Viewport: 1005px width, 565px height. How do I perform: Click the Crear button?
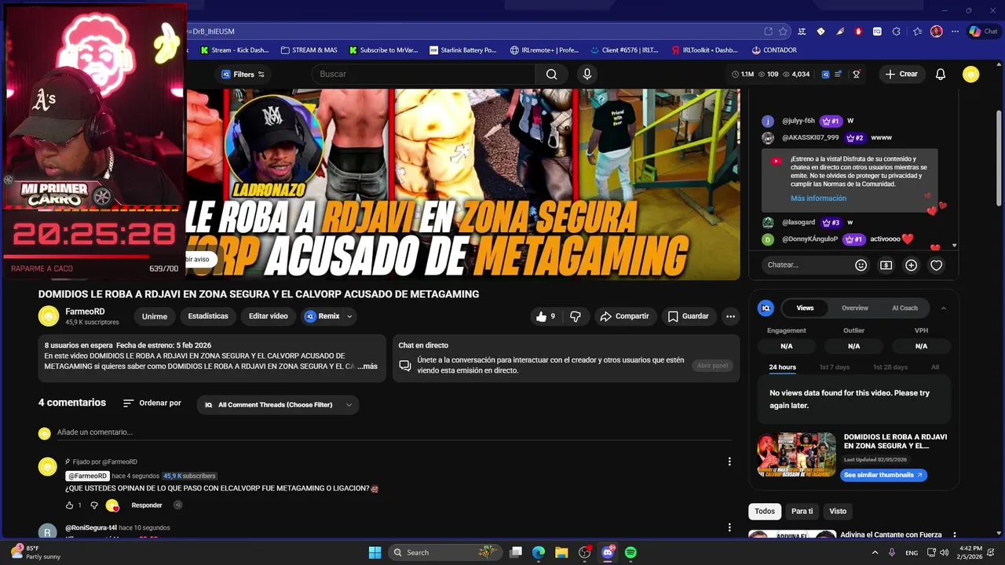(901, 75)
